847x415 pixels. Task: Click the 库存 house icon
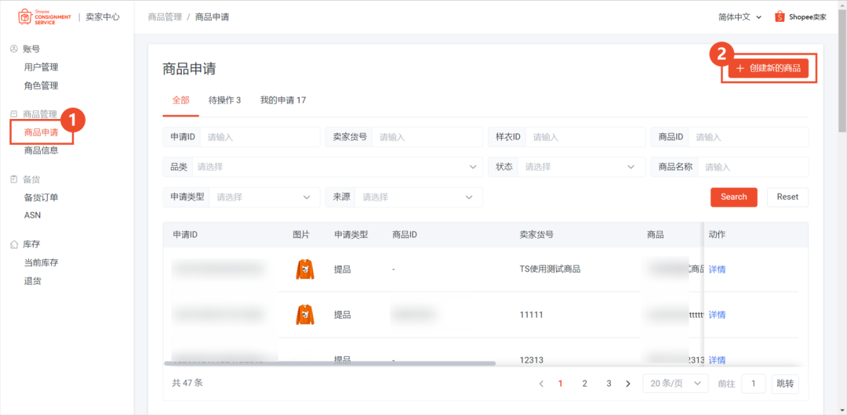tap(13, 244)
